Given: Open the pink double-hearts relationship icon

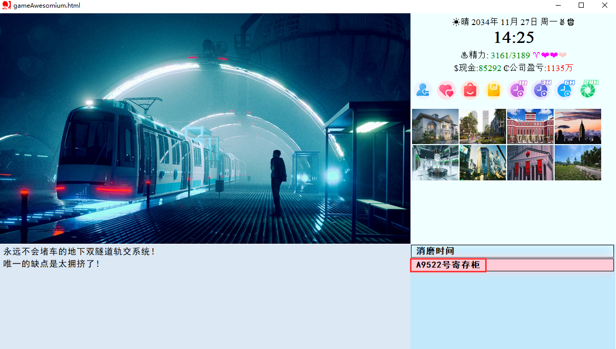Looking at the screenshot, I should (446, 90).
